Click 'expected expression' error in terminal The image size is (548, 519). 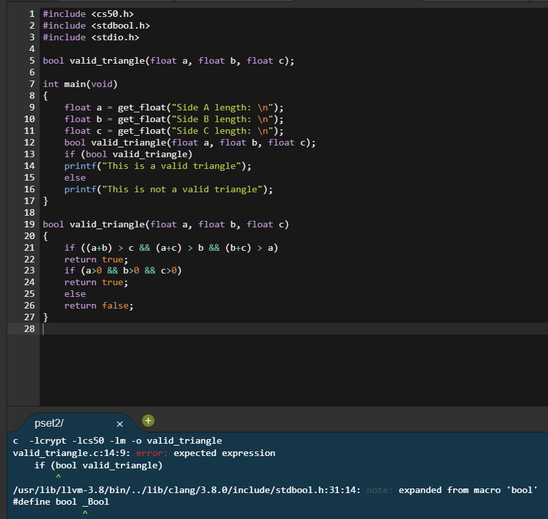pos(224,453)
